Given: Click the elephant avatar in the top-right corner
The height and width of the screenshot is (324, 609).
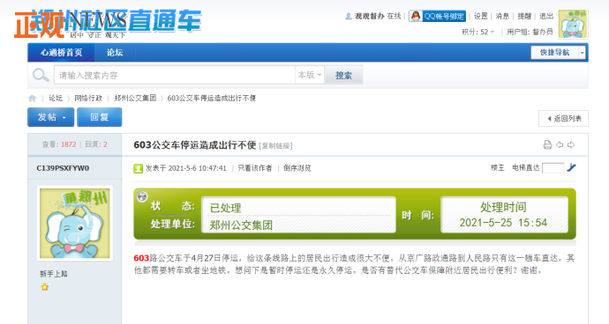Looking at the screenshot, I should (x=573, y=24).
